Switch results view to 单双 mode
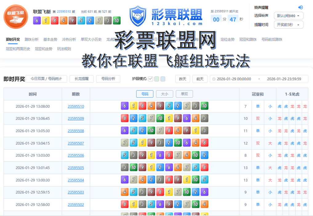The height and width of the screenshot is (216, 313). (184, 94)
